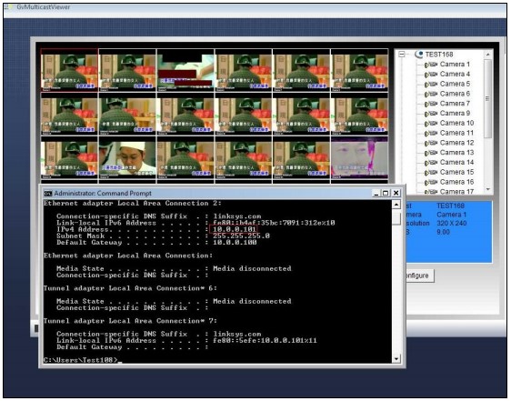The width and height of the screenshot is (511, 401).
Task: Minimize the Command Prompt window
Action: click(x=376, y=193)
